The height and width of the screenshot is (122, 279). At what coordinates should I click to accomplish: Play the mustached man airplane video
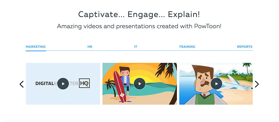pos(217,83)
